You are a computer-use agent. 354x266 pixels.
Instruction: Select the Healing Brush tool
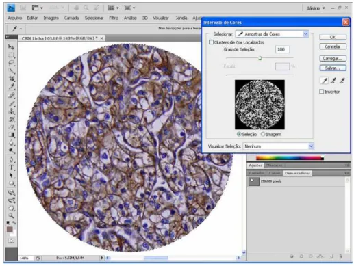point(11,96)
